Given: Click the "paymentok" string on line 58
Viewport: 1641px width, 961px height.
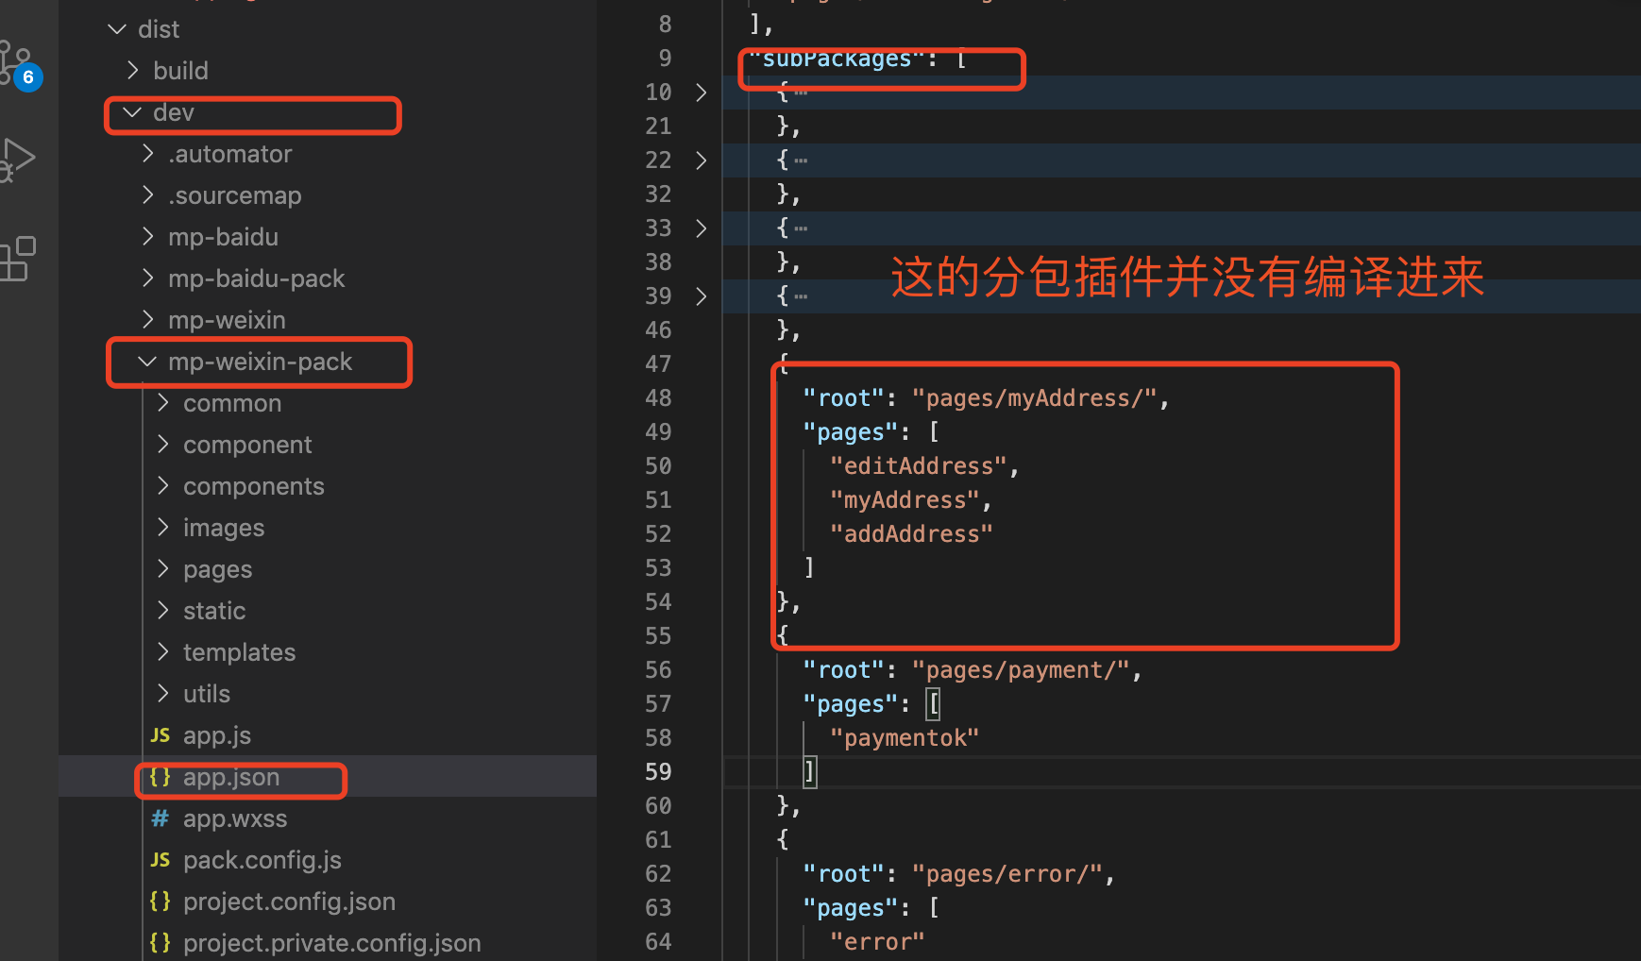Looking at the screenshot, I should (905, 738).
